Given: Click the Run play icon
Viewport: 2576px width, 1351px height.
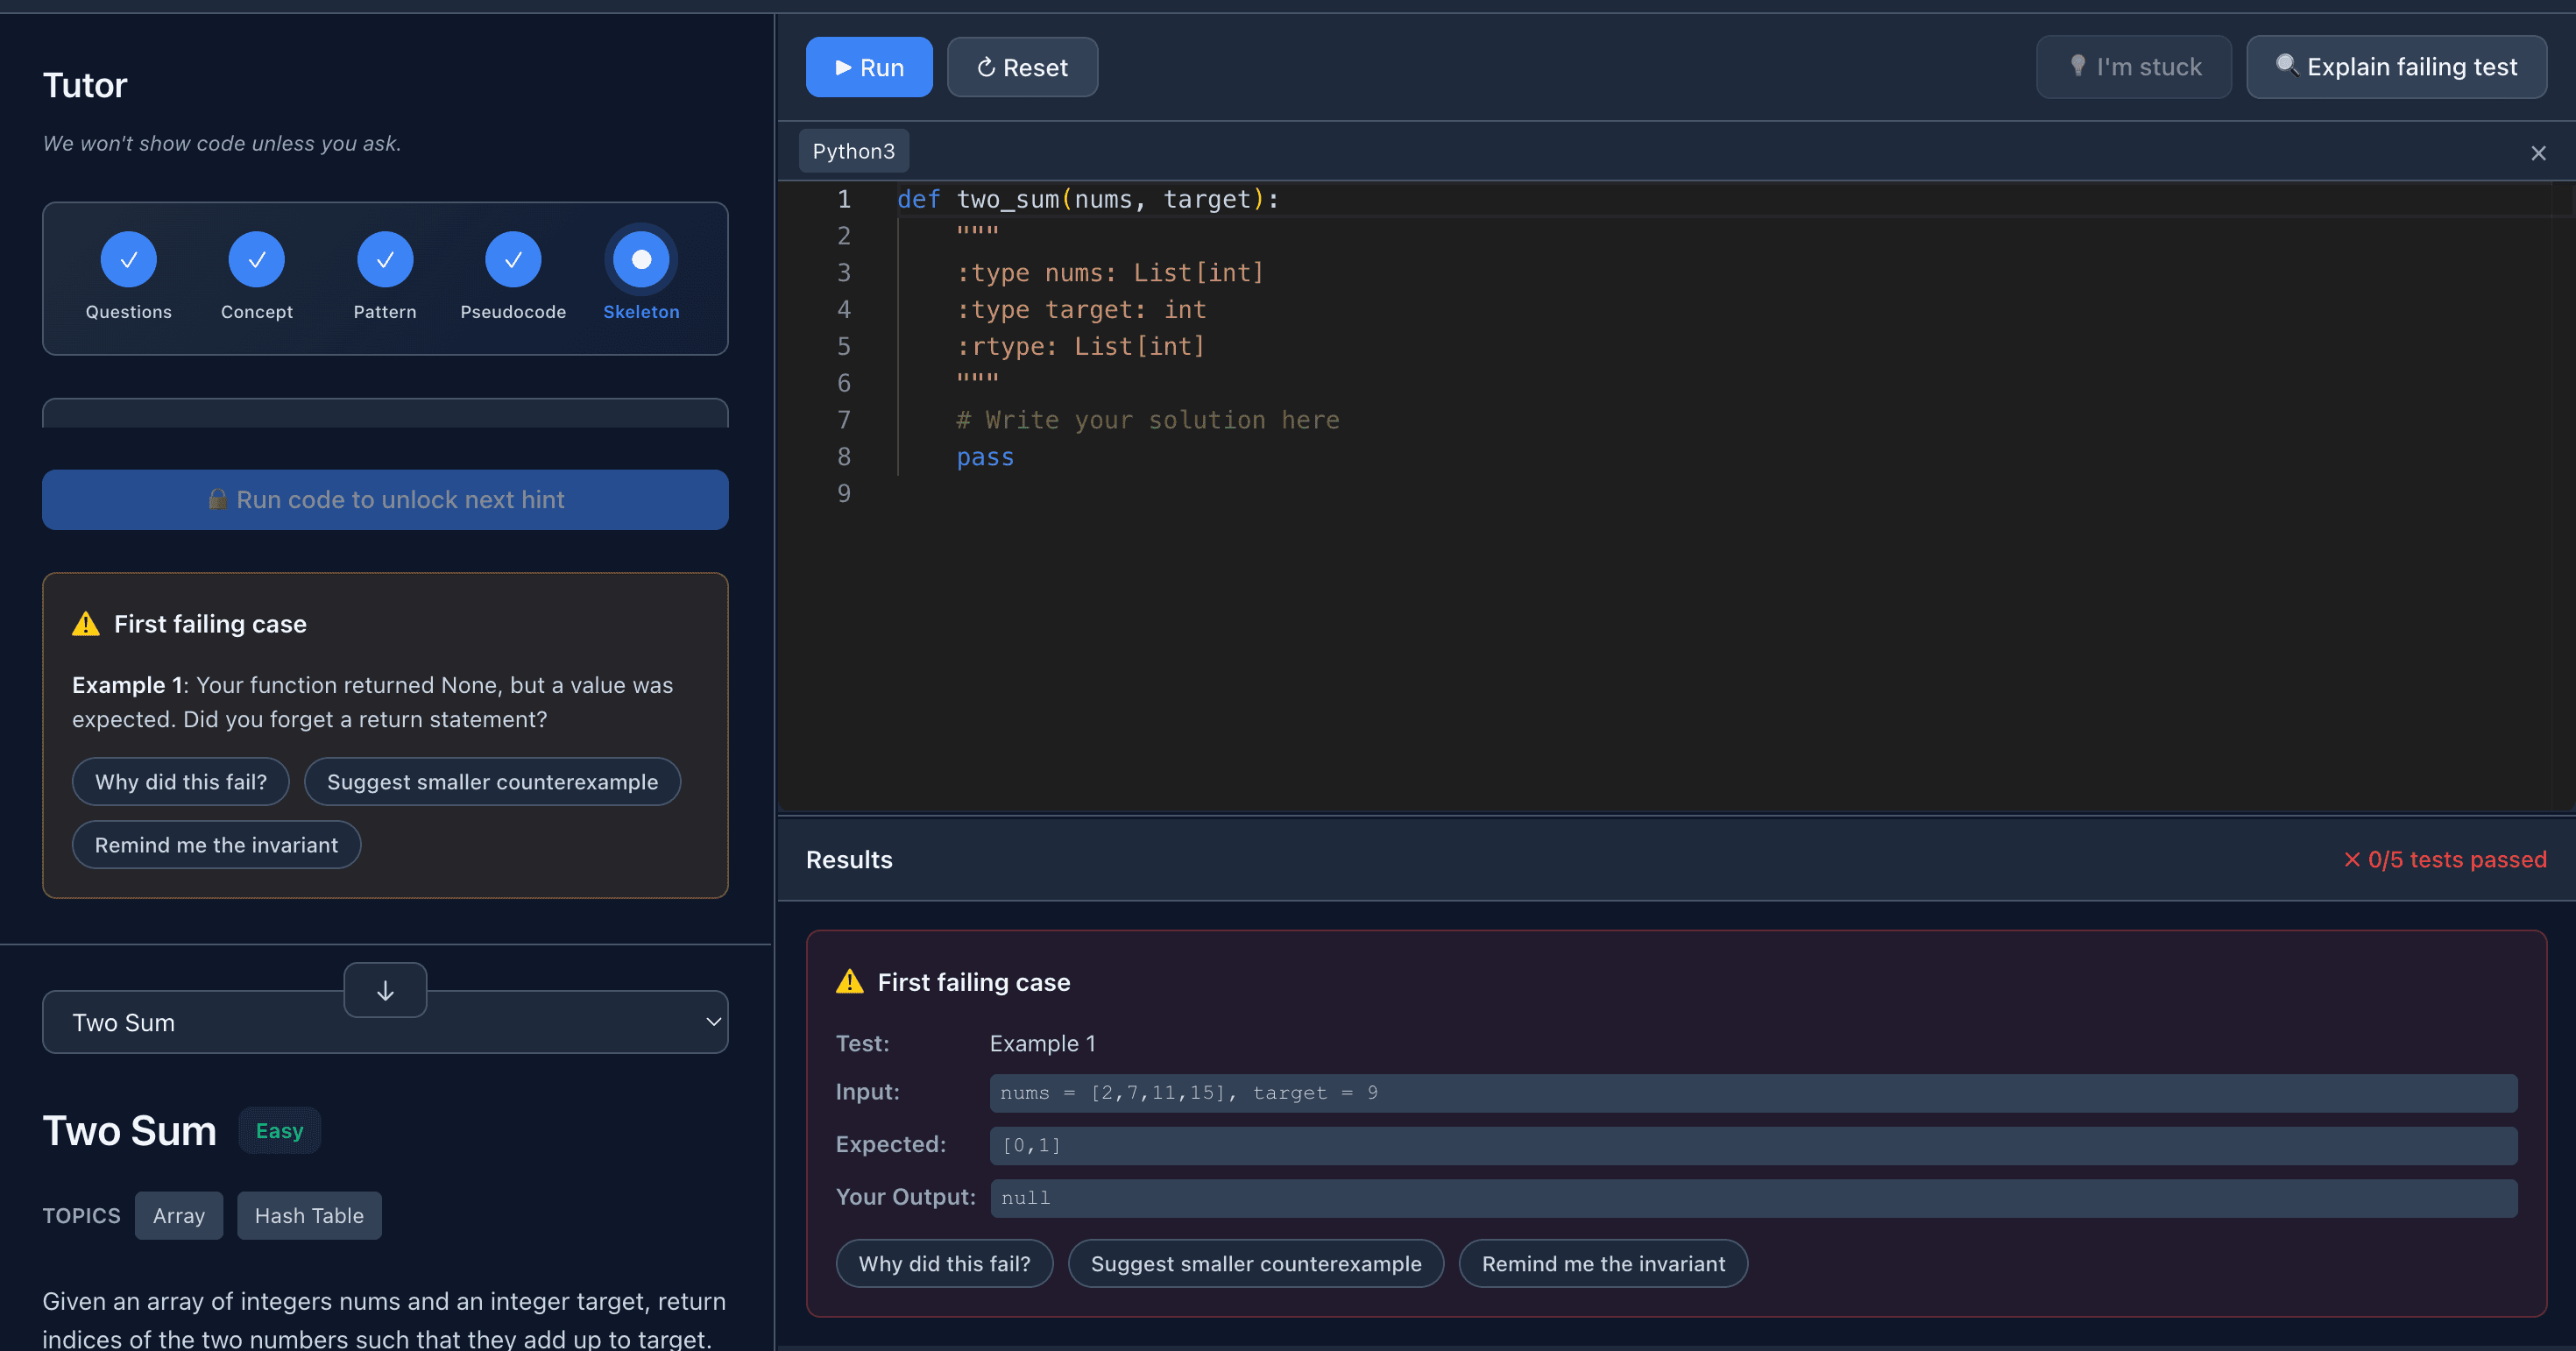Looking at the screenshot, I should coord(843,67).
